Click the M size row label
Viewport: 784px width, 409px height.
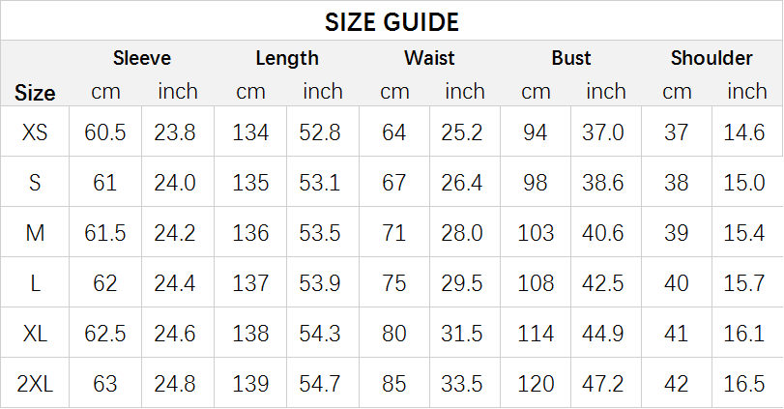click(35, 233)
